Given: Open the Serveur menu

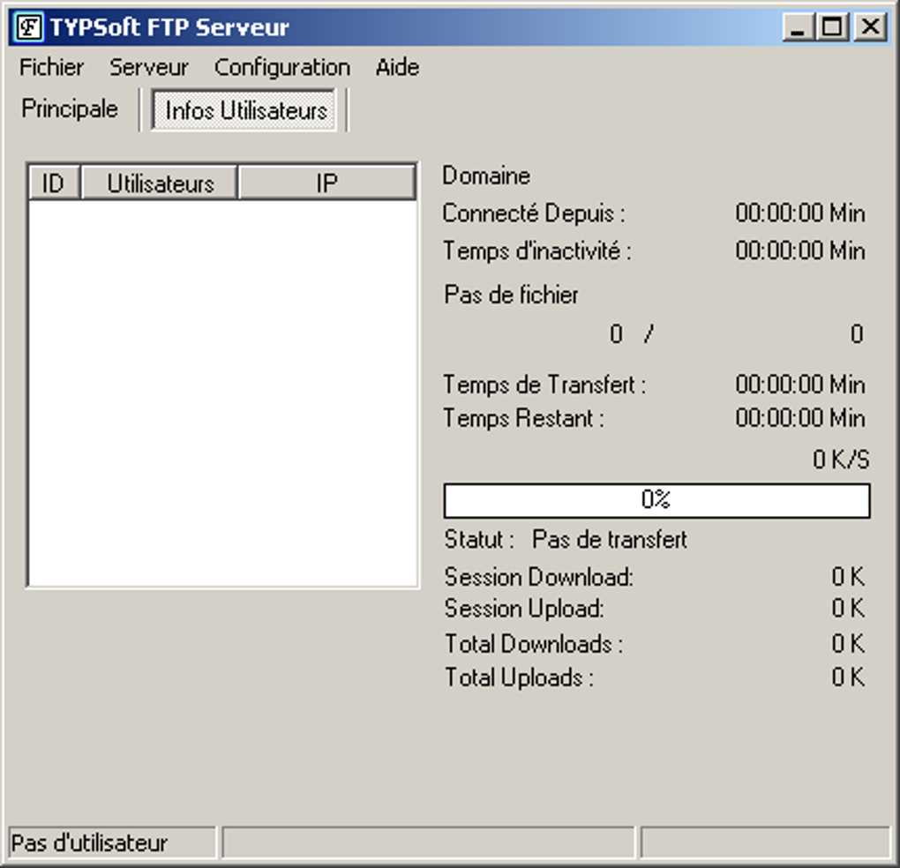Looking at the screenshot, I should [148, 68].
